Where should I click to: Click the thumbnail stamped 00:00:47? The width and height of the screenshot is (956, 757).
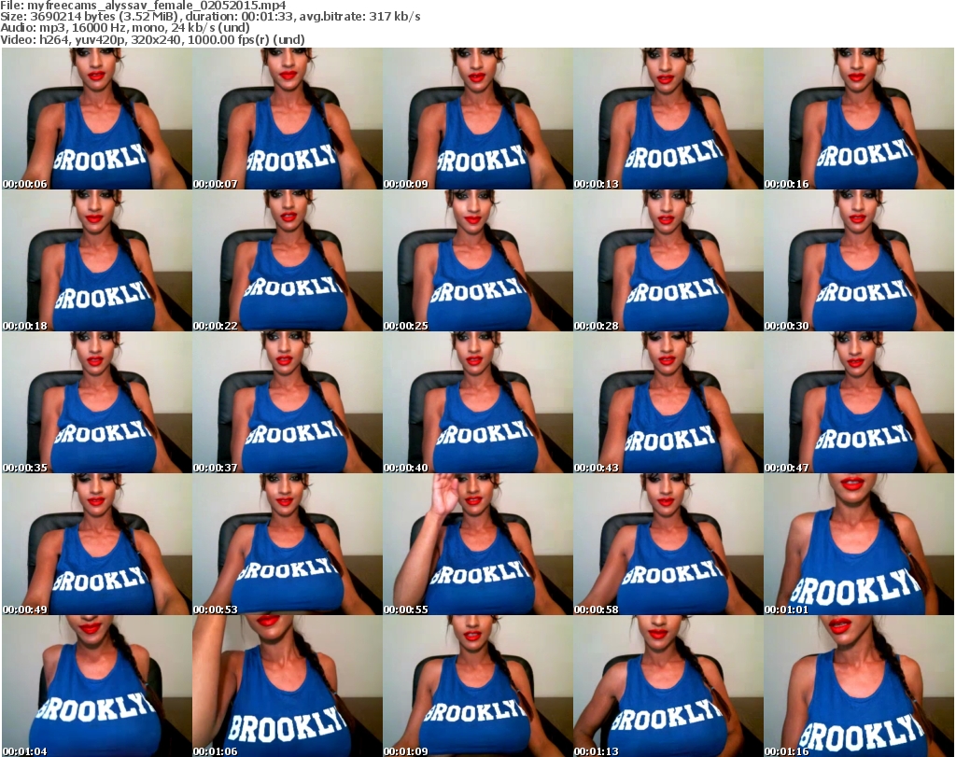click(x=859, y=403)
